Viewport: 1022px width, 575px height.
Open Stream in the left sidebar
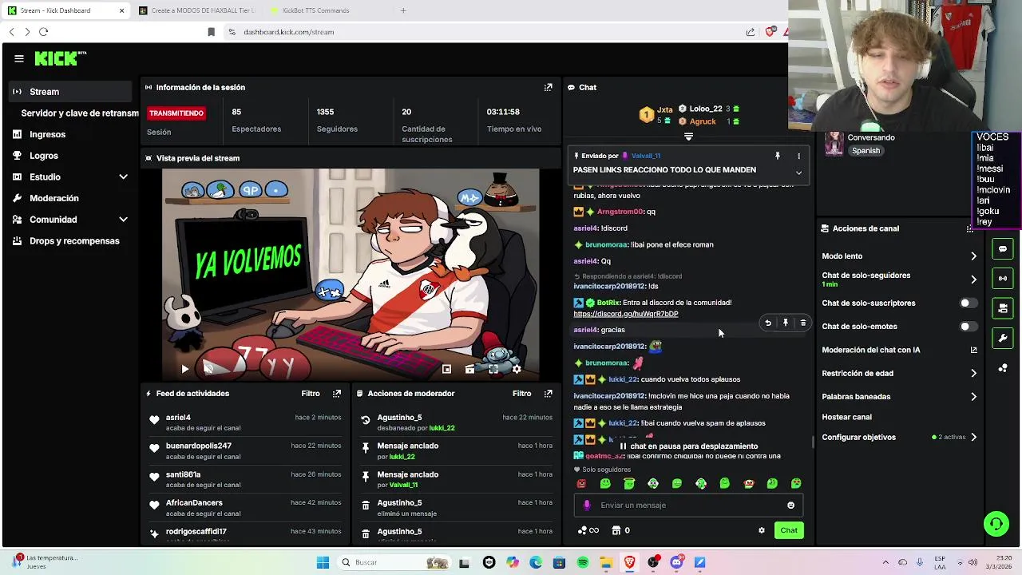(70, 92)
